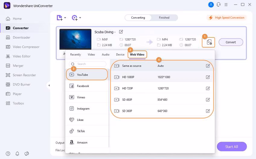Select the SD 360P preset
The image size is (256, 159).
tap(162, 111)
